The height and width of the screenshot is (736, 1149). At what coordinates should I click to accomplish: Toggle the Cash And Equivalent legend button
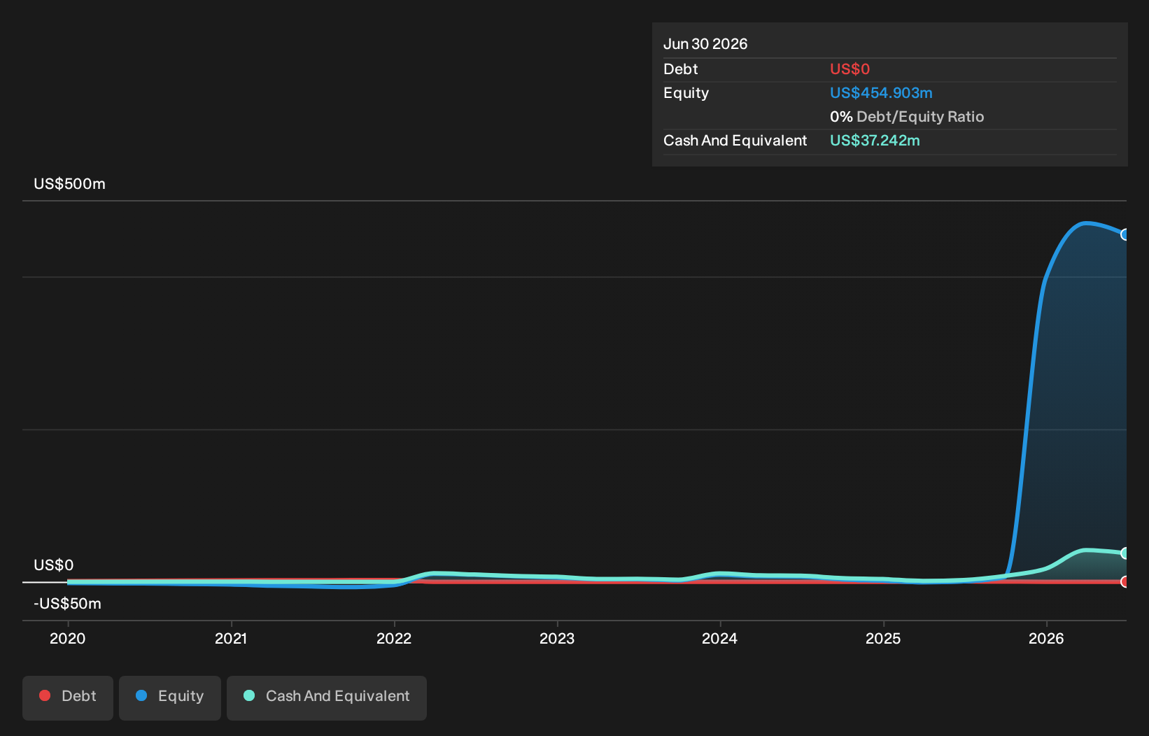[327, 698]
